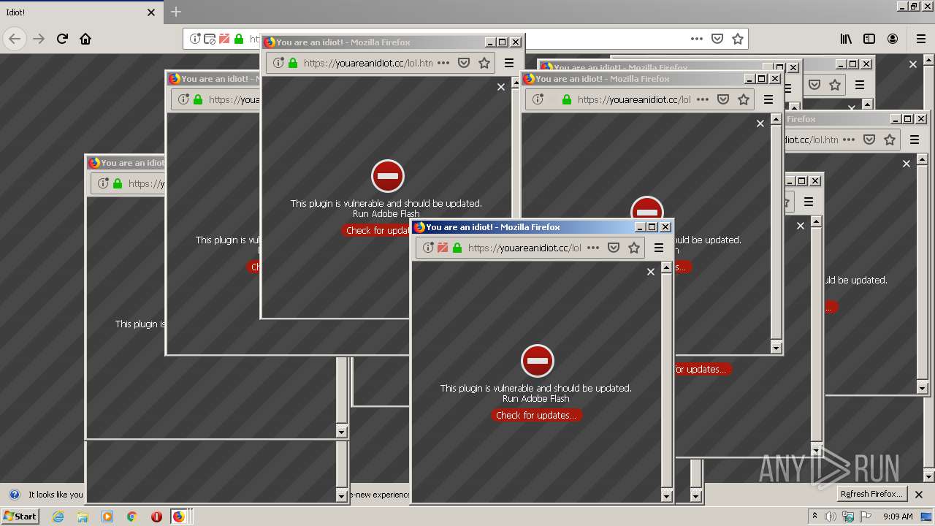Click red blocked-plugin icon in top-center popup

(x=388, y=176)
